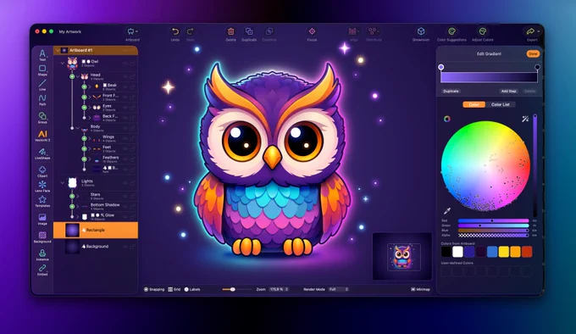Select the LiveShape tool
The height and width of the screenshot is (334, 576).
(x=42, y=153)
